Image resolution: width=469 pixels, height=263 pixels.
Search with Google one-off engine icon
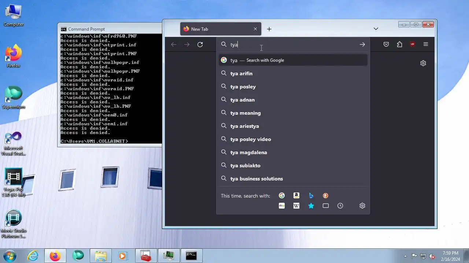point(282,196)
